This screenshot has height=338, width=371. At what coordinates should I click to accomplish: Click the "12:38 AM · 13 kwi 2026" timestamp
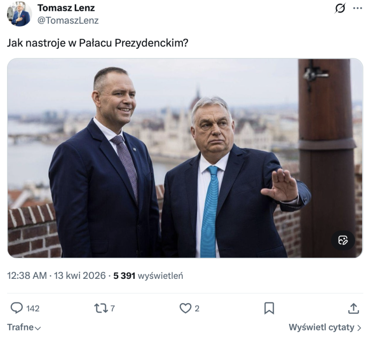(x=56, y=276)
